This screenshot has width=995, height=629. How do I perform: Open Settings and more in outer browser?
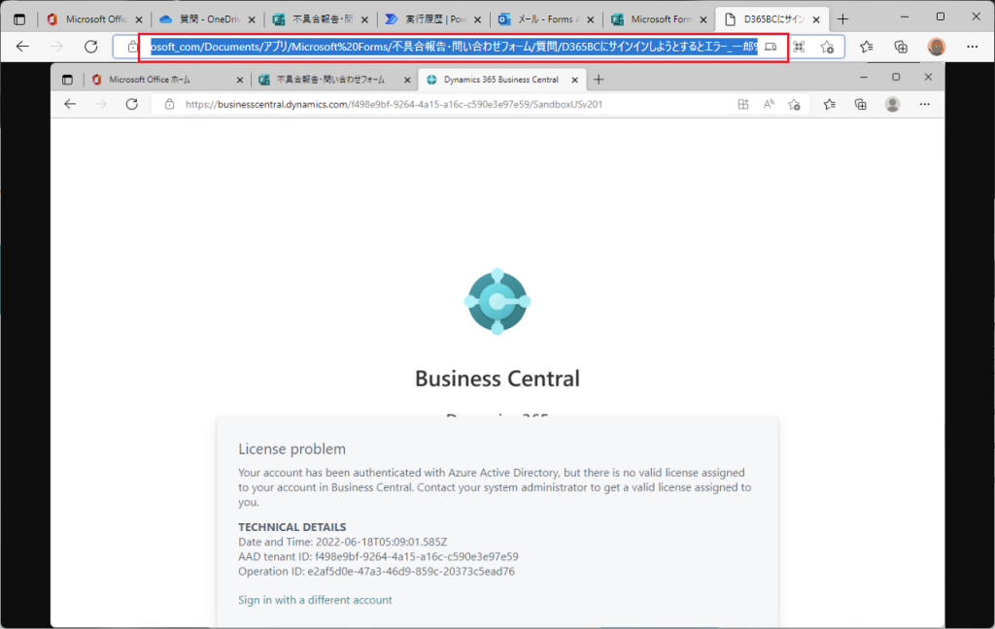click(x=972, y=47)
